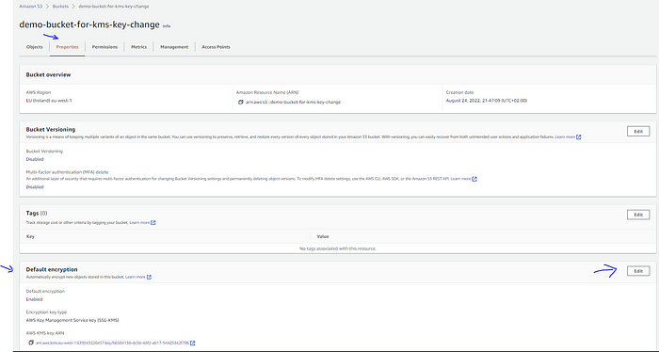Copy the AWS KMS key ARN via copy icon

coord(31,343)
